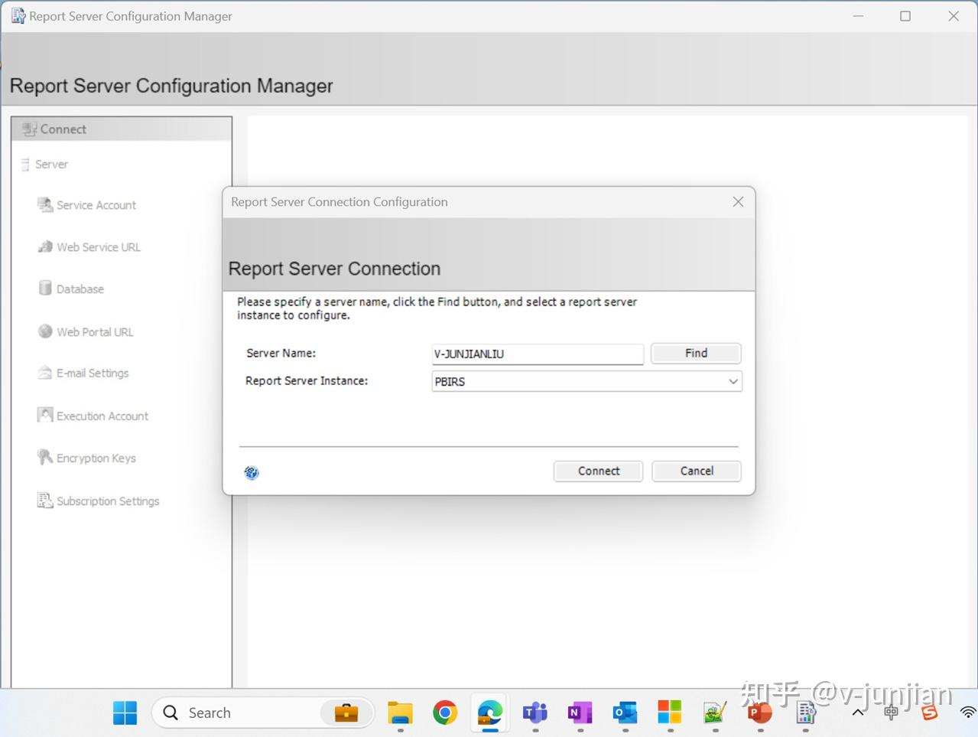Open Google Chrome from the taskbar
The height and width of the screenshot is (737, 978).
[x=444, y=713]
